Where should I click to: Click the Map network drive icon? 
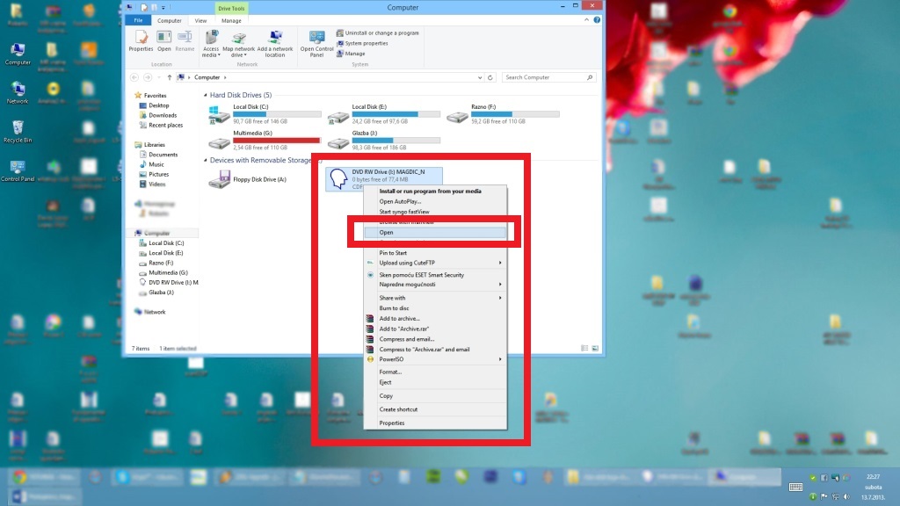pyautogui.click(x=238, y=42)
